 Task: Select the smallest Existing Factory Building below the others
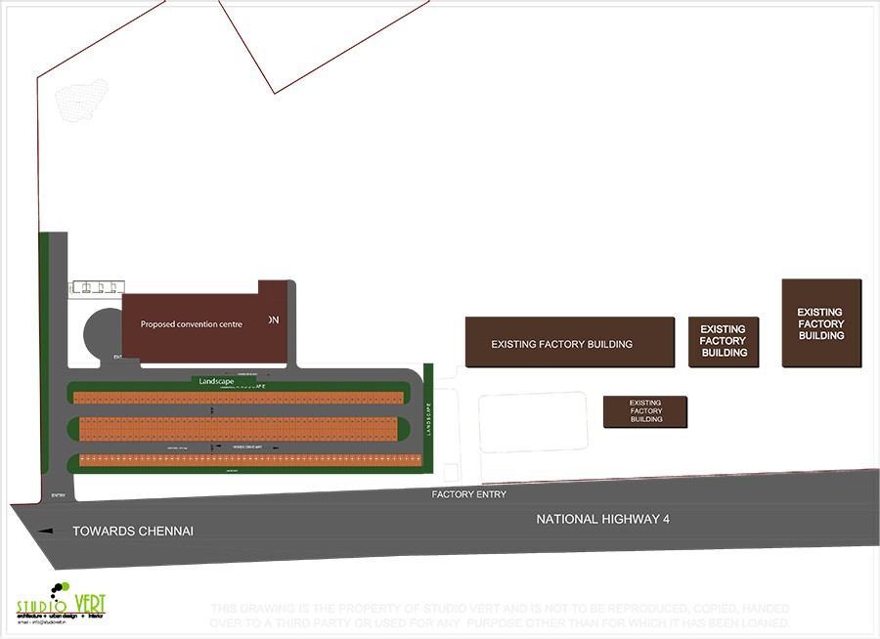pos(645,411)
